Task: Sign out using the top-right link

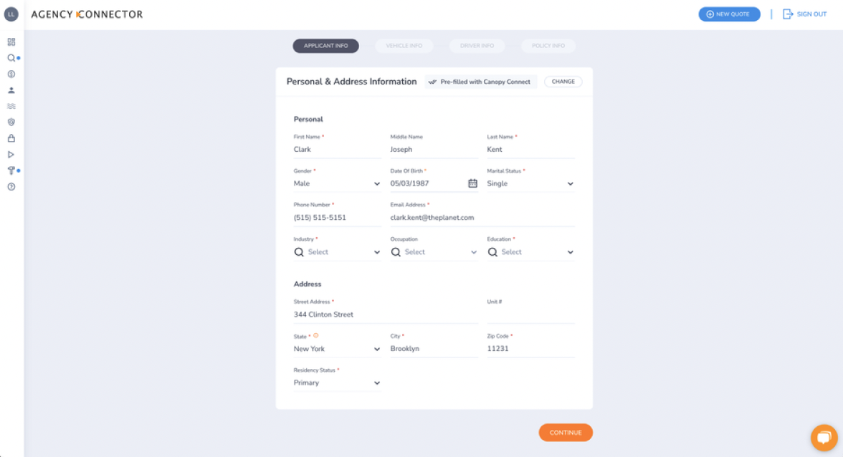Action: 804,14
